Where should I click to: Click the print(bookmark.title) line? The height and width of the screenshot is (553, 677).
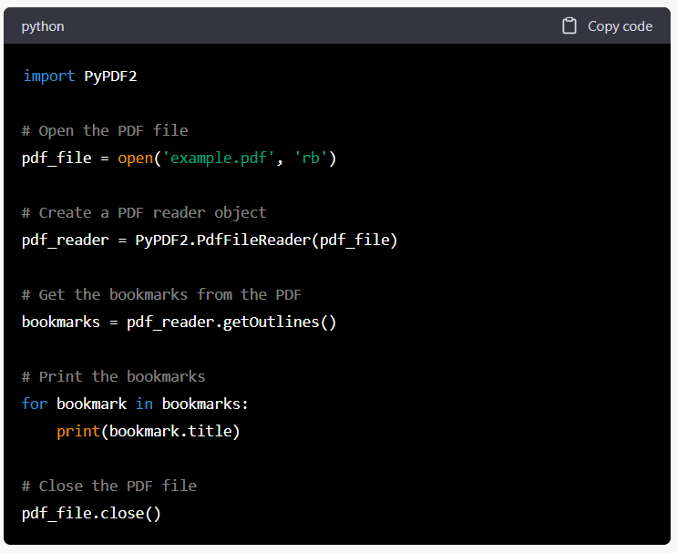[x=149, y=431]
